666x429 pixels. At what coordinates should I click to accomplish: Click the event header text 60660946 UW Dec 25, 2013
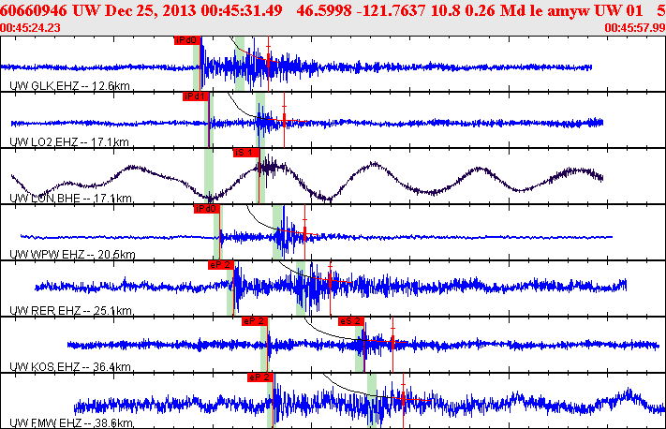coord(98,10)
